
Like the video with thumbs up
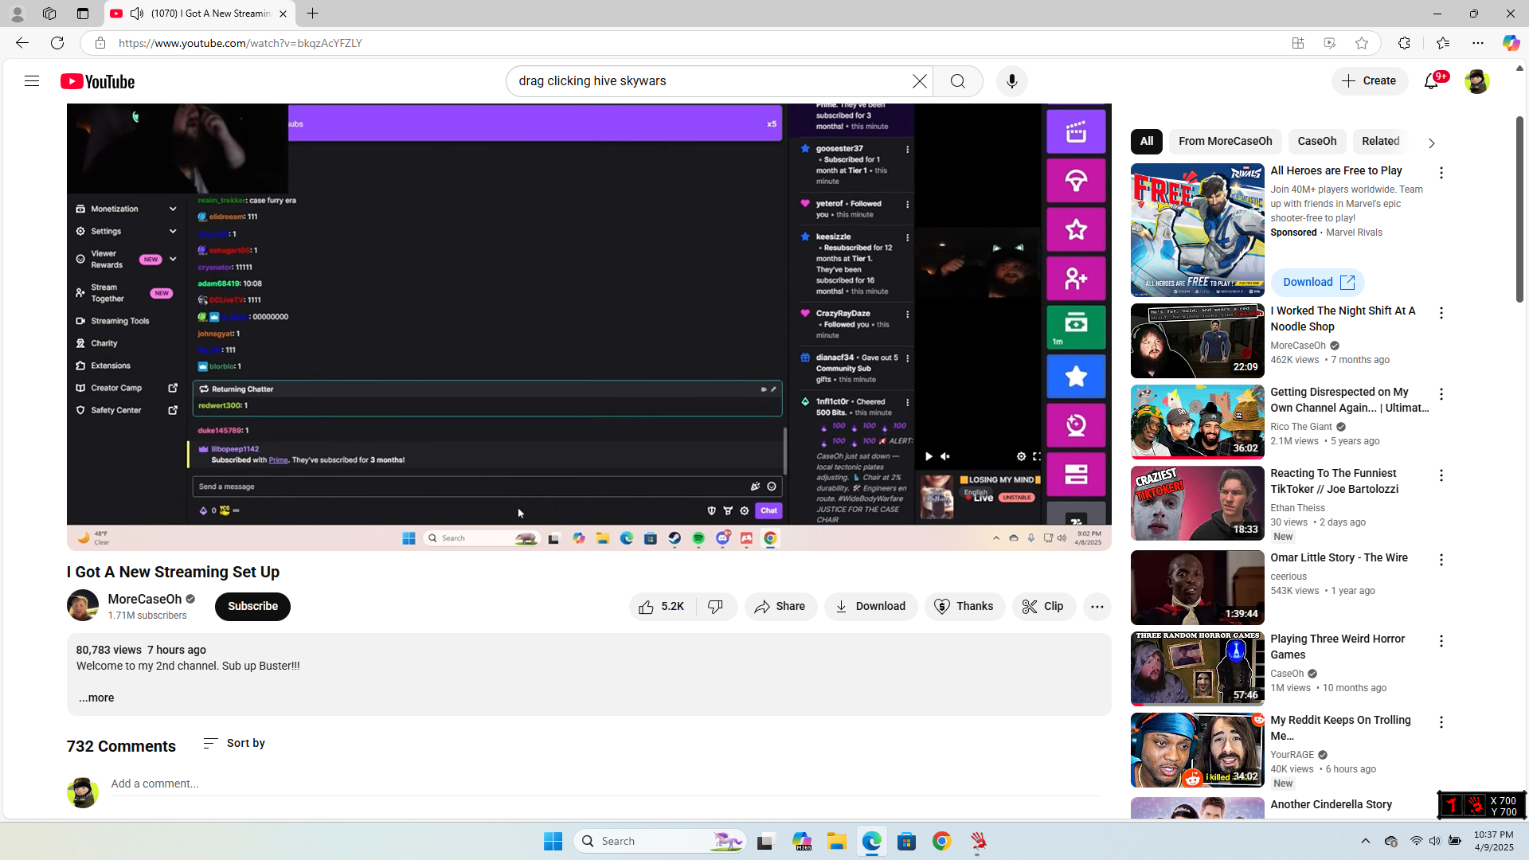coord(663,607)
